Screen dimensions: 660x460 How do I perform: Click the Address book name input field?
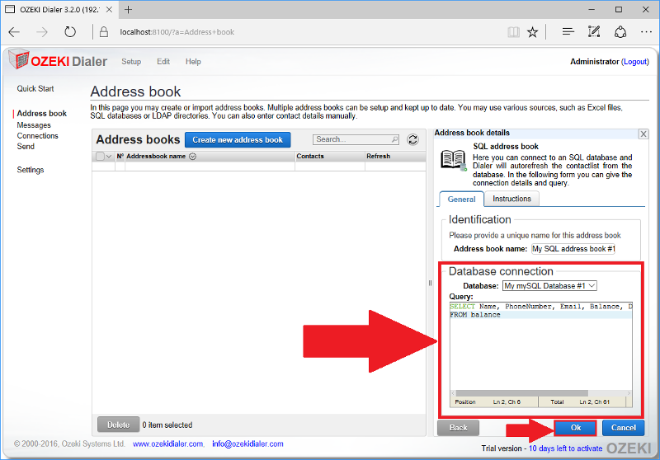573,248
